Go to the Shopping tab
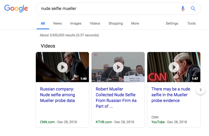The image size is (209, 136). coord(116,23)
